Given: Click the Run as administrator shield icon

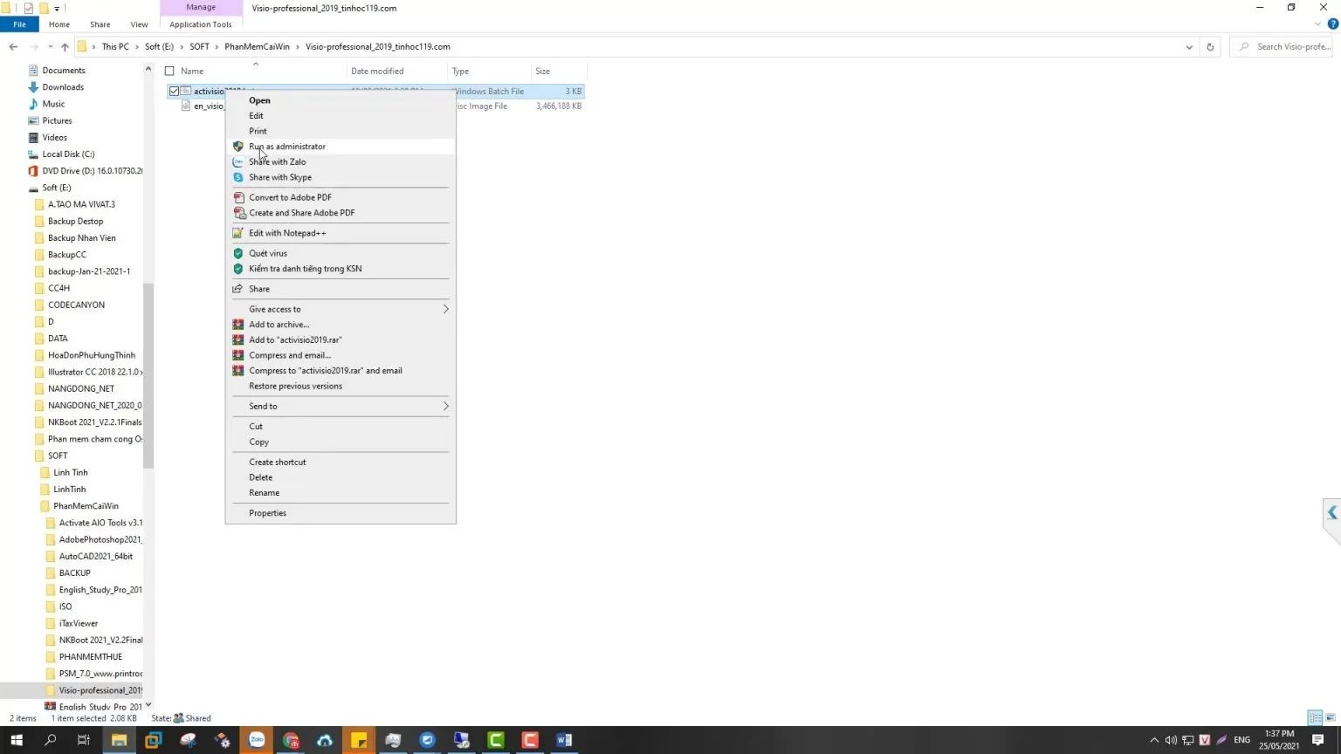Looking at the screenshot, I should (x=237, y=147).
